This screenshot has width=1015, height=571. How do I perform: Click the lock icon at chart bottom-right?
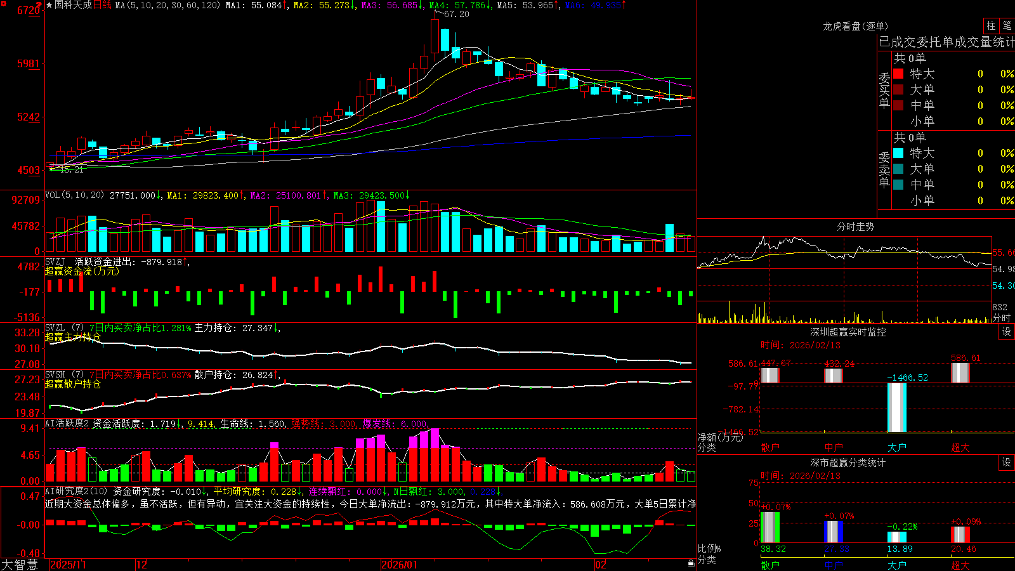691,563
